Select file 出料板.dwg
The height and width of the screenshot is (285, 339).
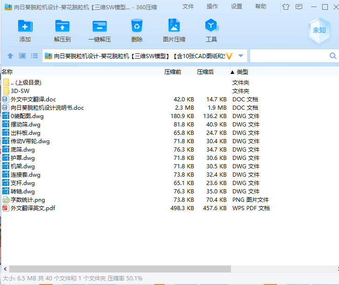point(25,133)
